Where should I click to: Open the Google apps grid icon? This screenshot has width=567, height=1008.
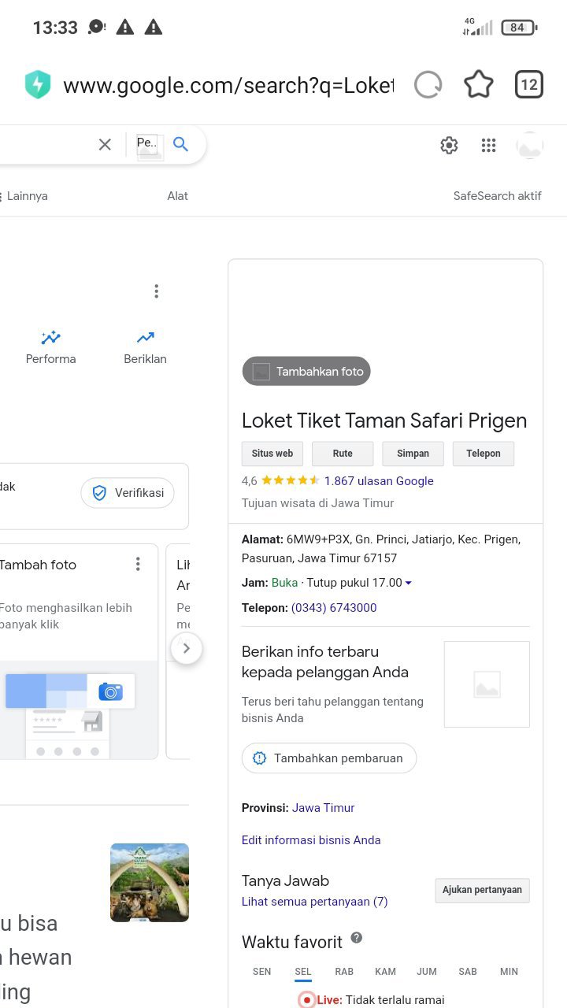[488, 146]
